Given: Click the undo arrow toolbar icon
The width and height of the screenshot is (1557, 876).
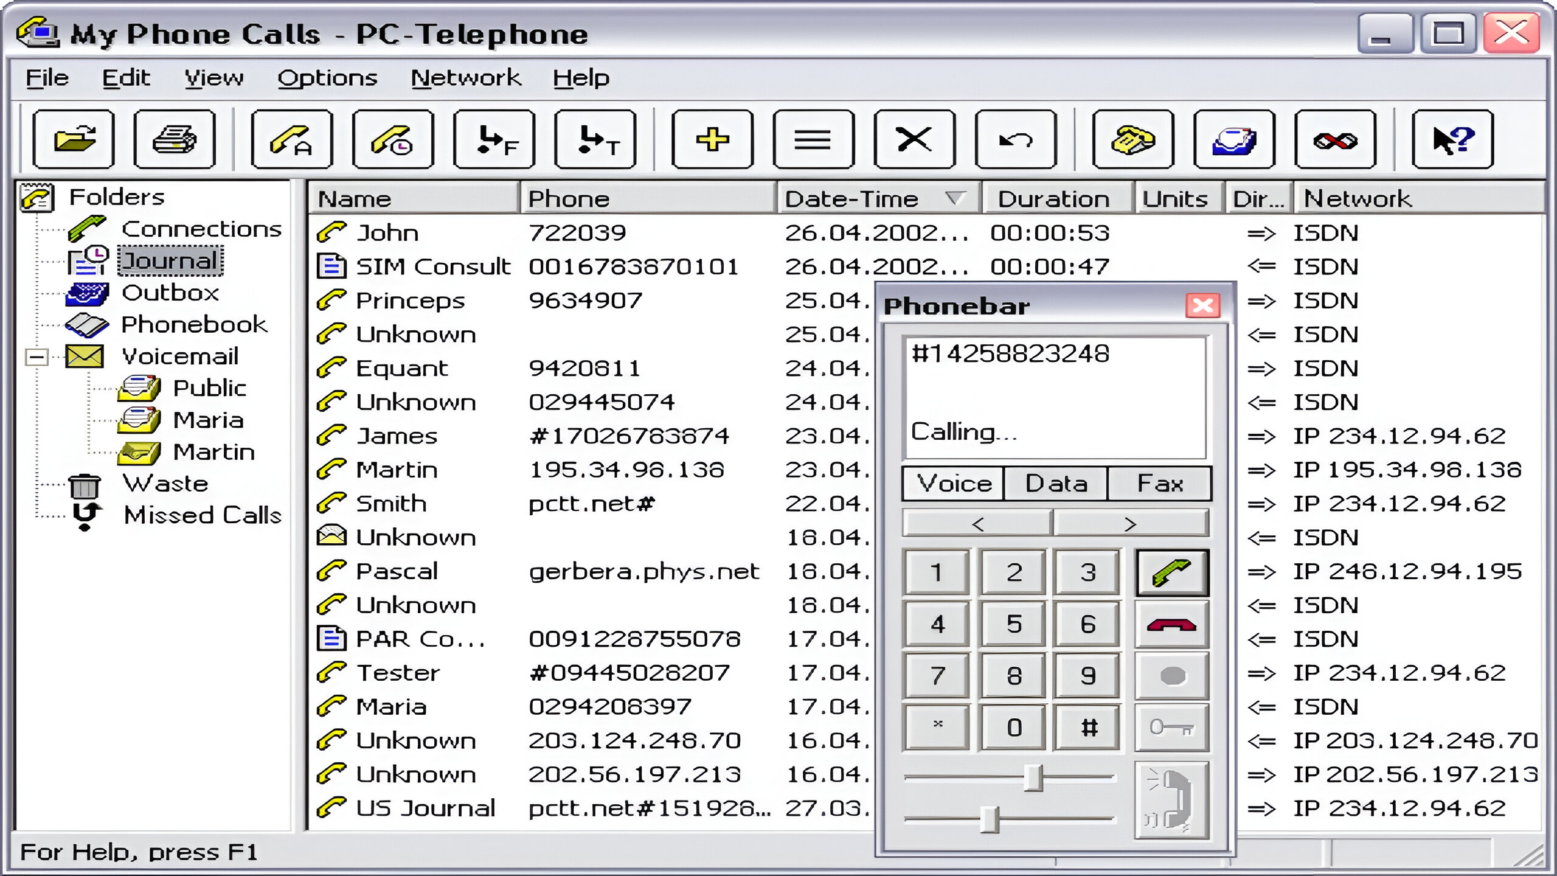Looking at the screenshot, I should pos(1015,139).
